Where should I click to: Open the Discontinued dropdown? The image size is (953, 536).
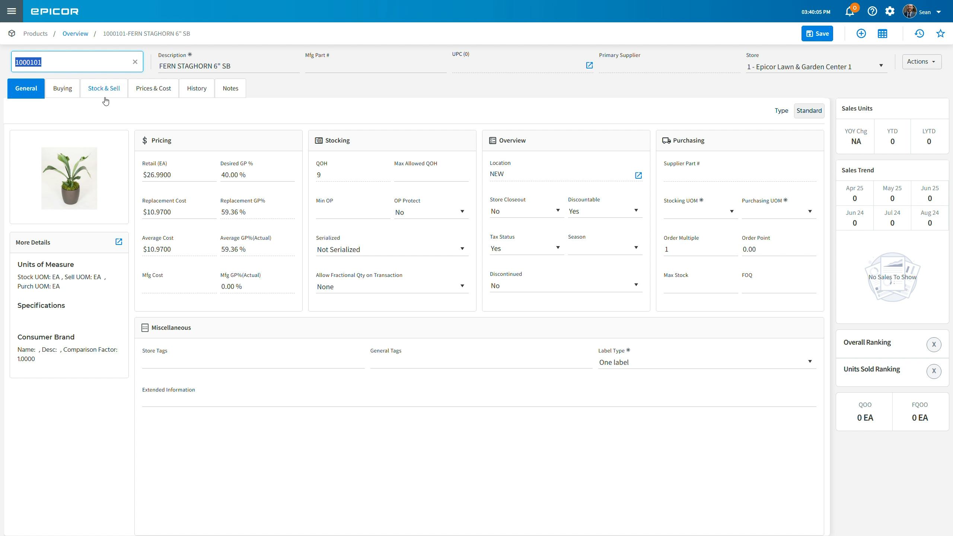(x=635, y=284)
